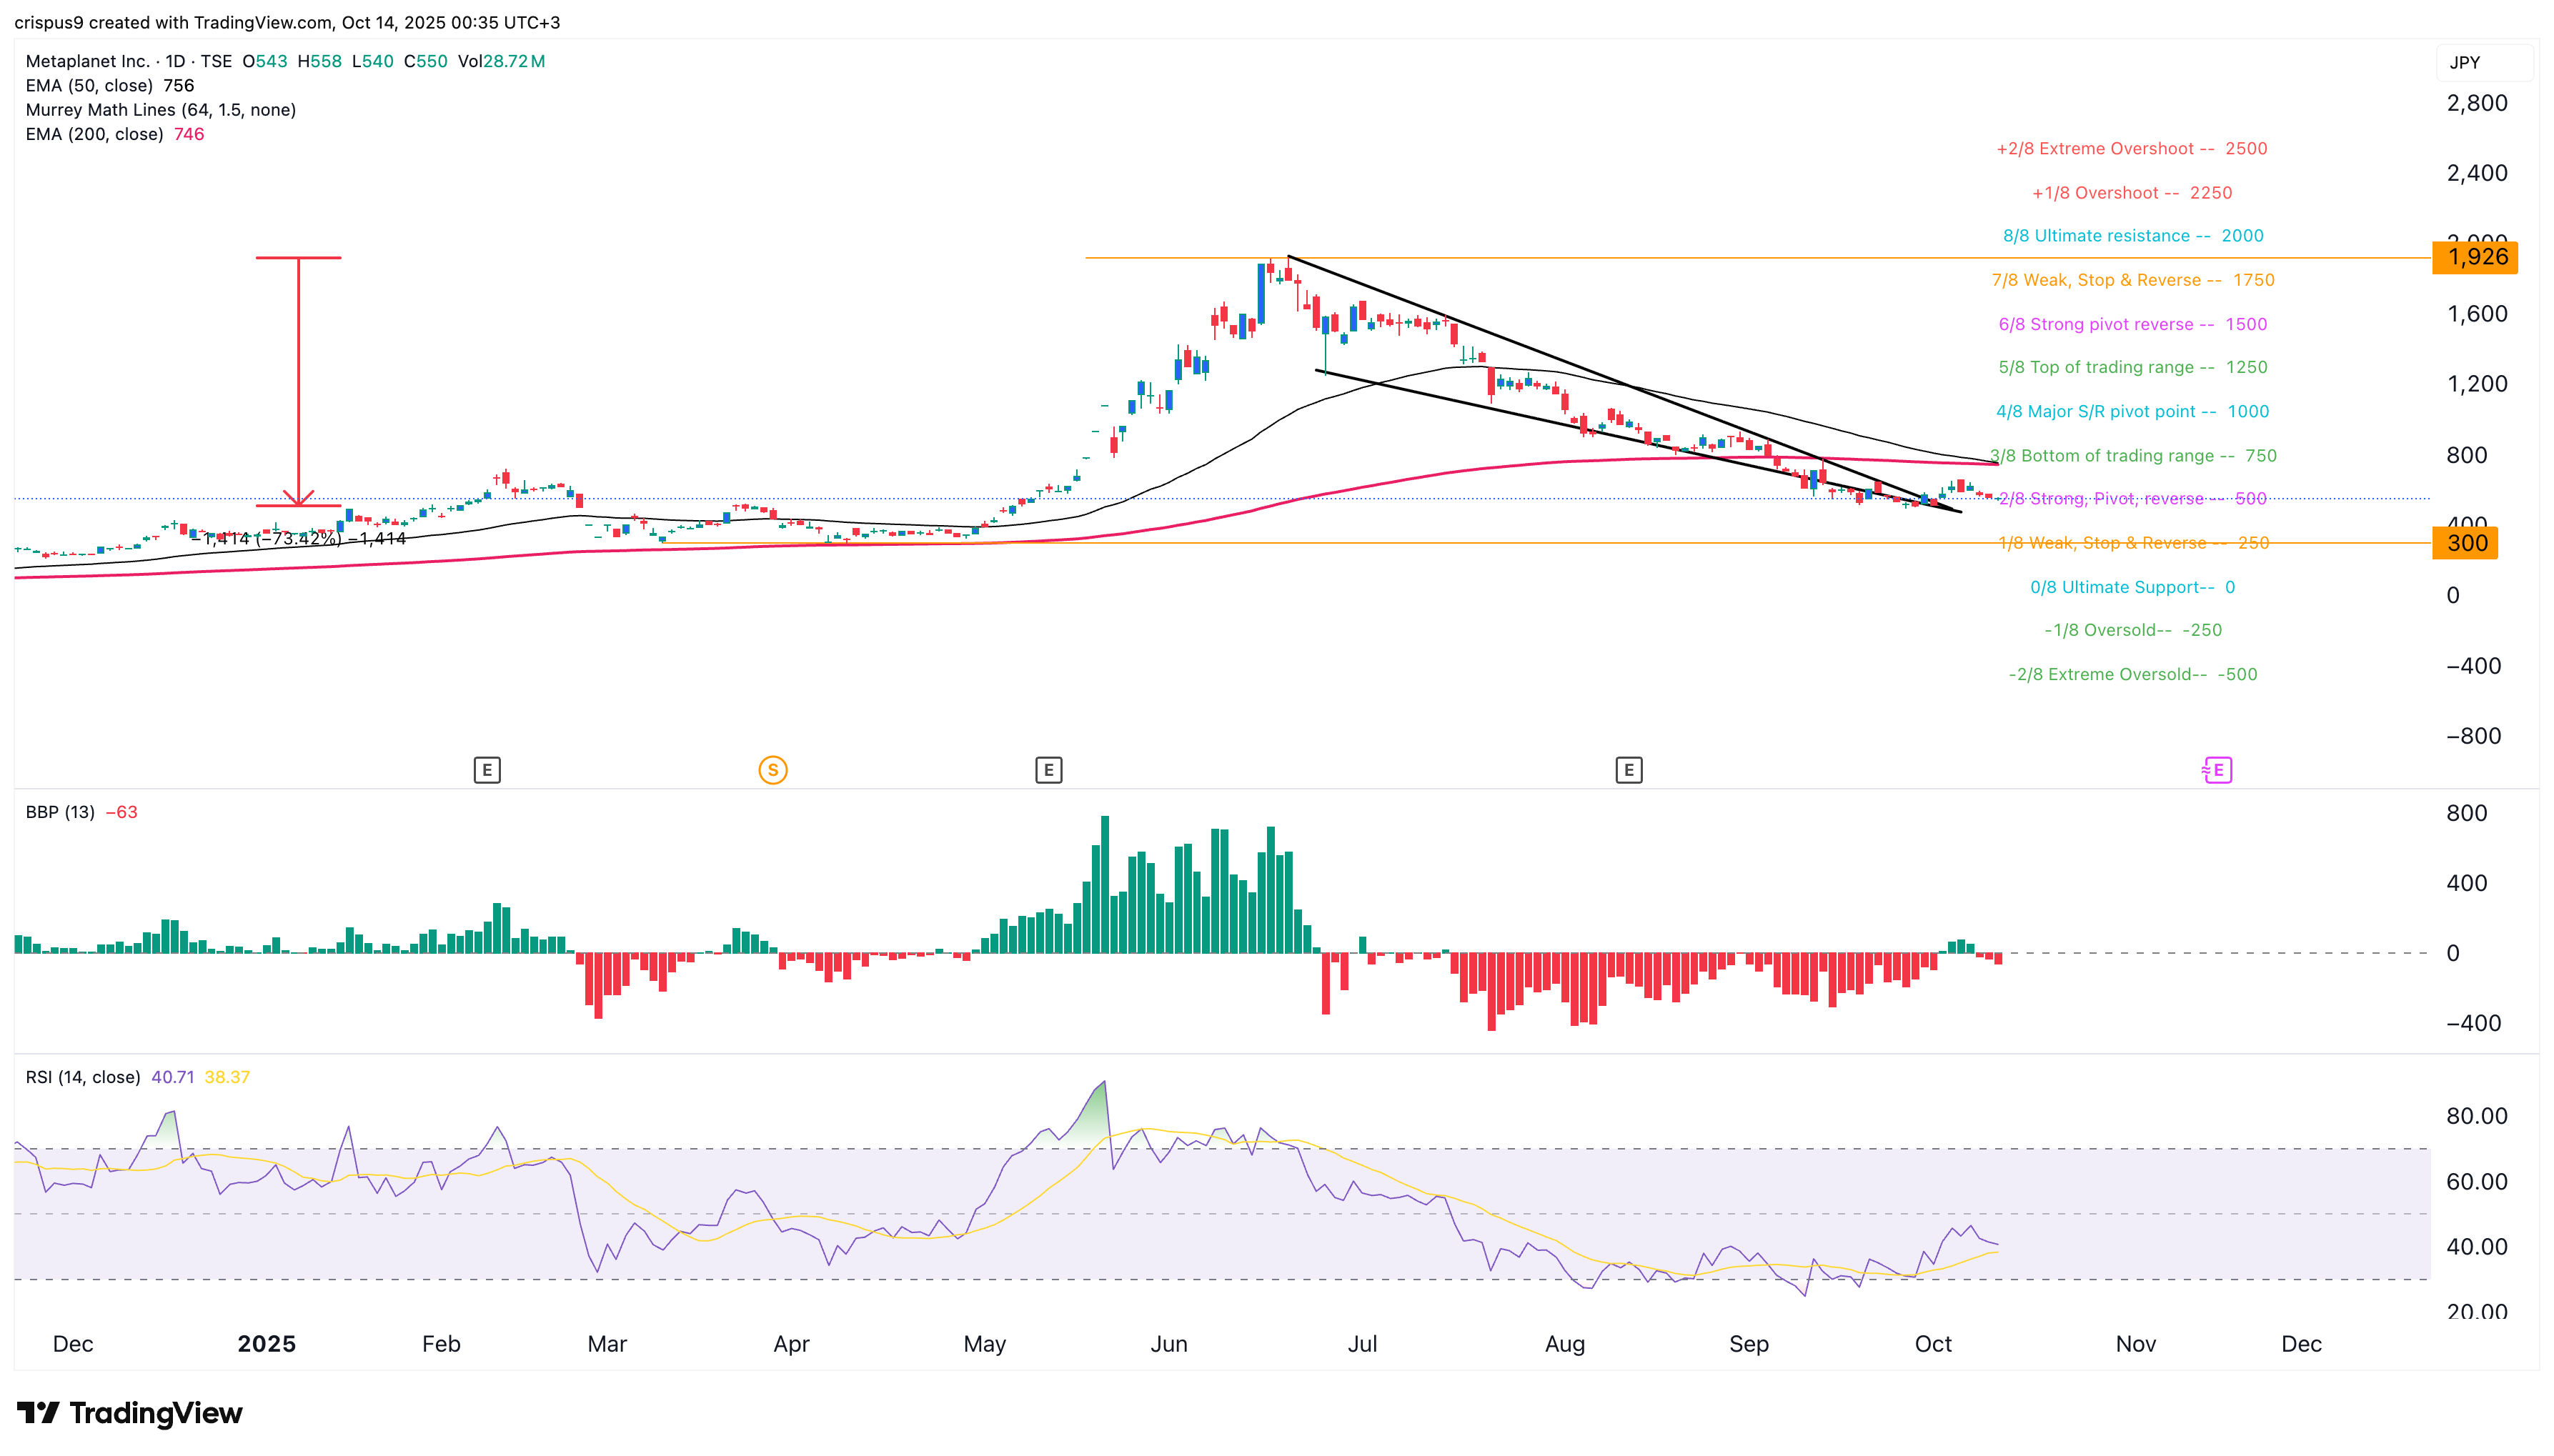Click the TradingView logo at bottom left
Screen dimensions: 2554x1456
[130, 1413]
